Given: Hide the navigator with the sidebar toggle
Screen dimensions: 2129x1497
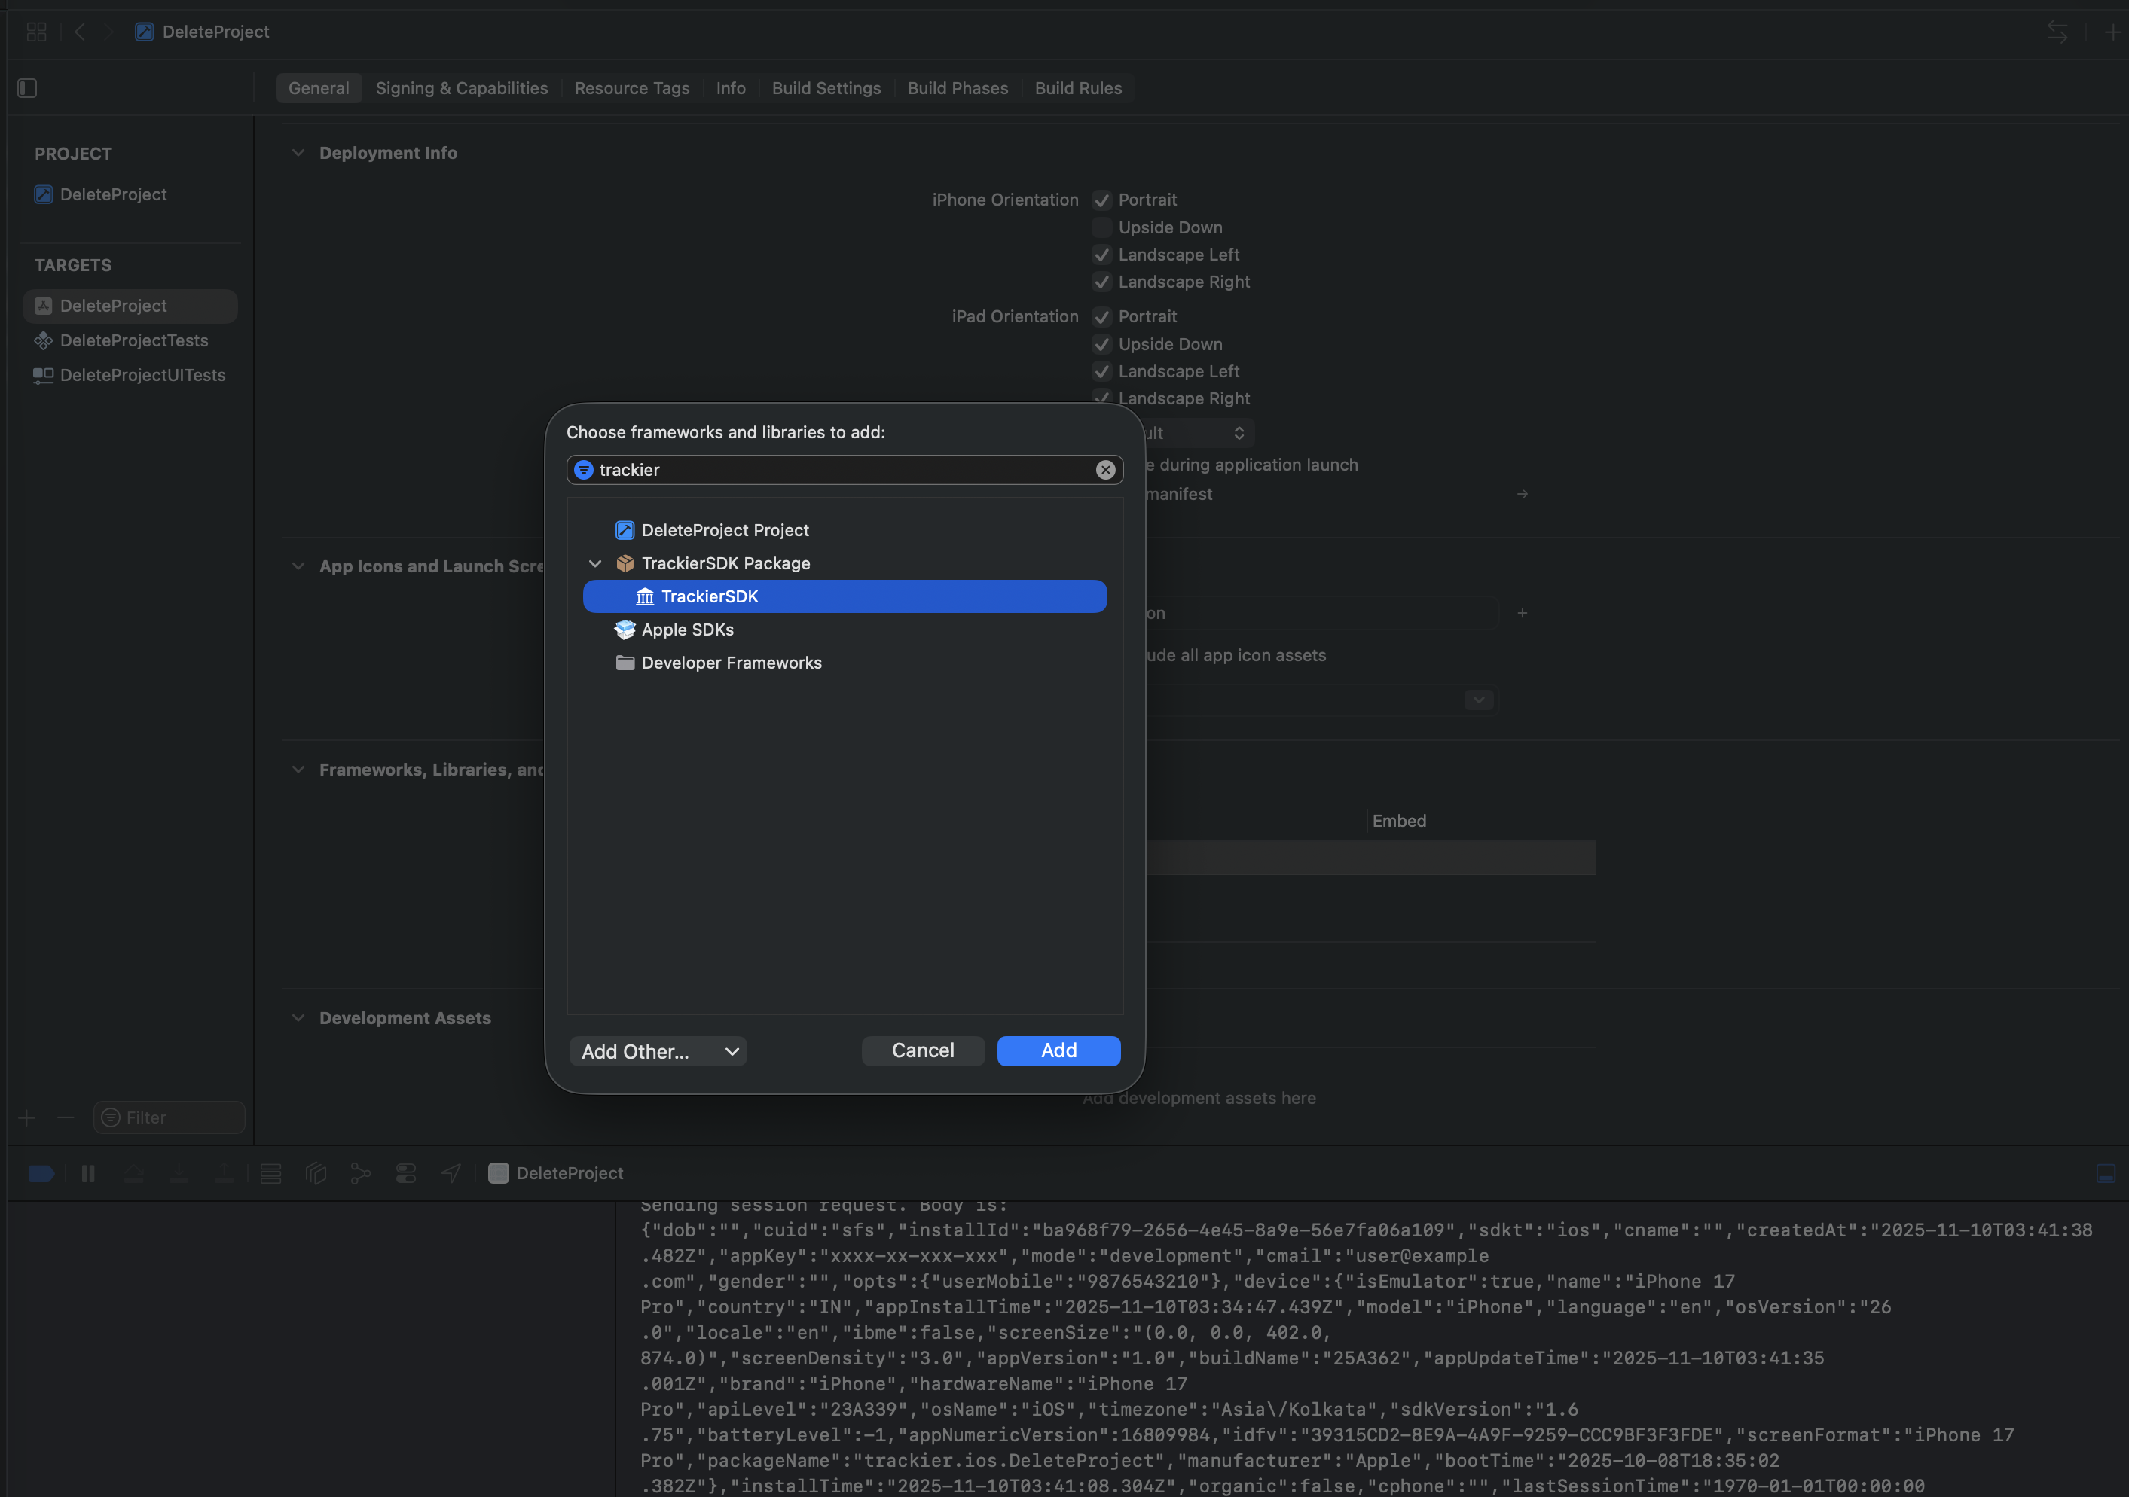Looking at the screenshot, I should [x=27, y=87].
